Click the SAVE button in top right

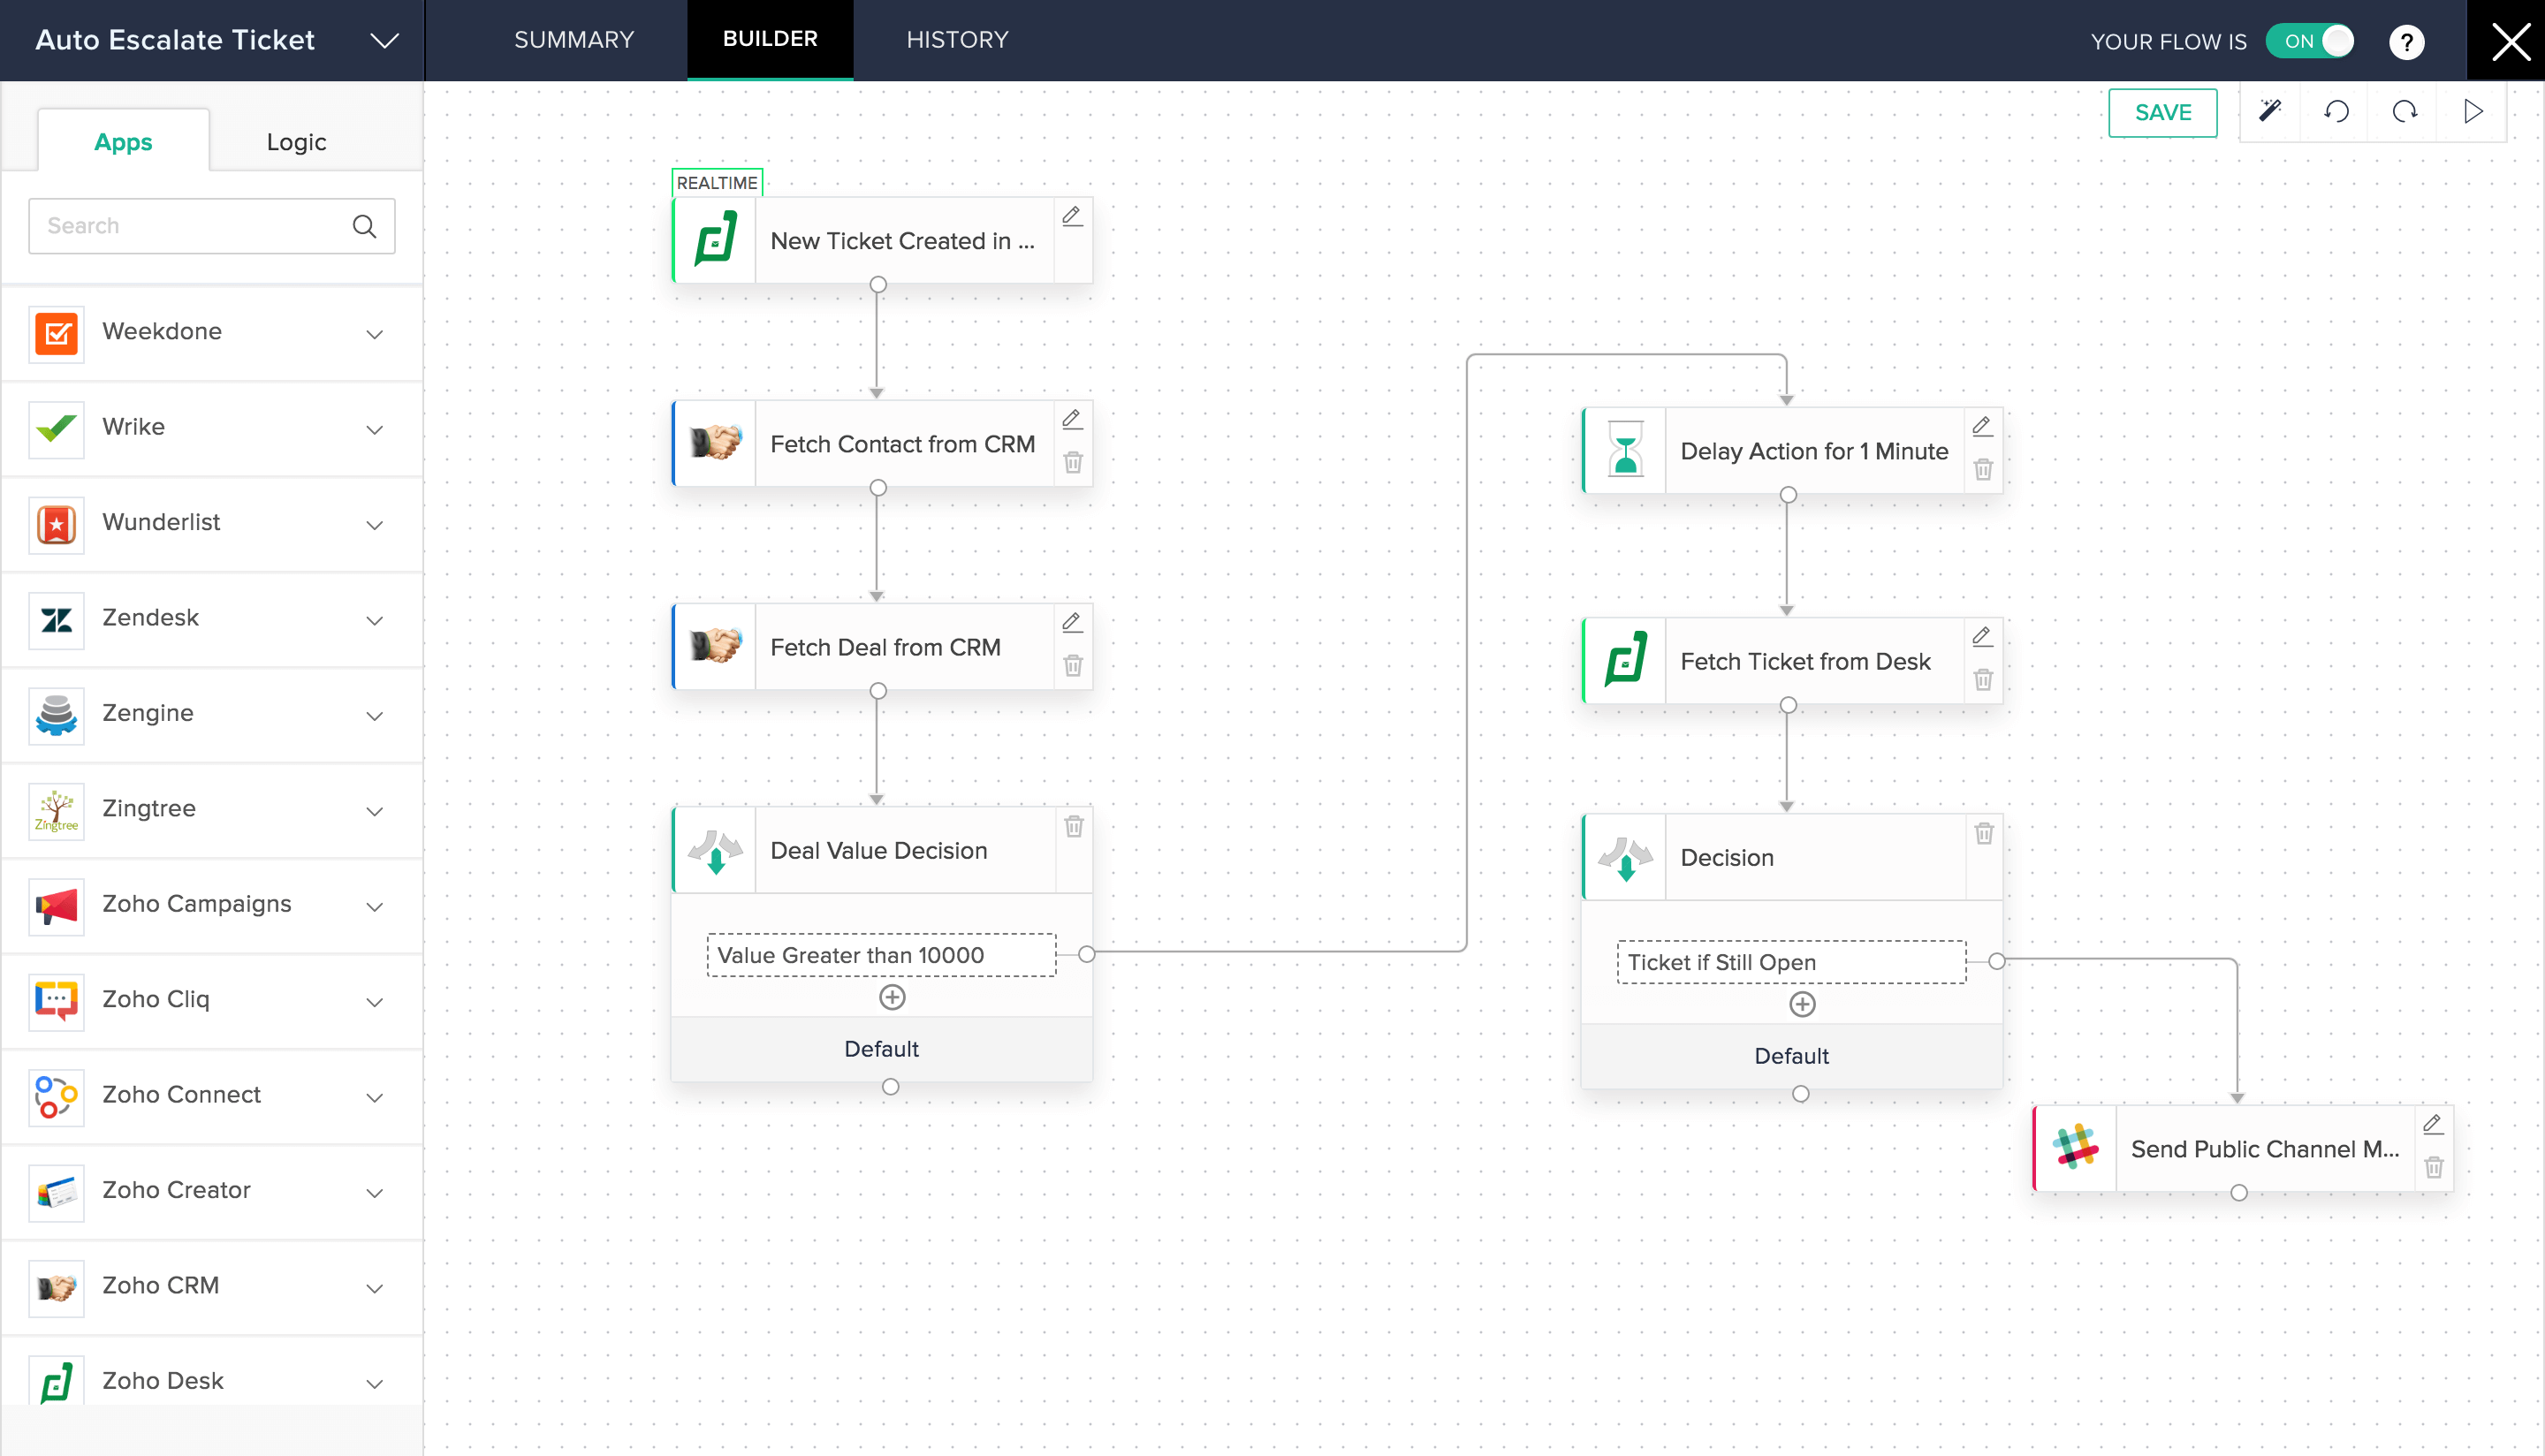click(x=2164, y=112)
